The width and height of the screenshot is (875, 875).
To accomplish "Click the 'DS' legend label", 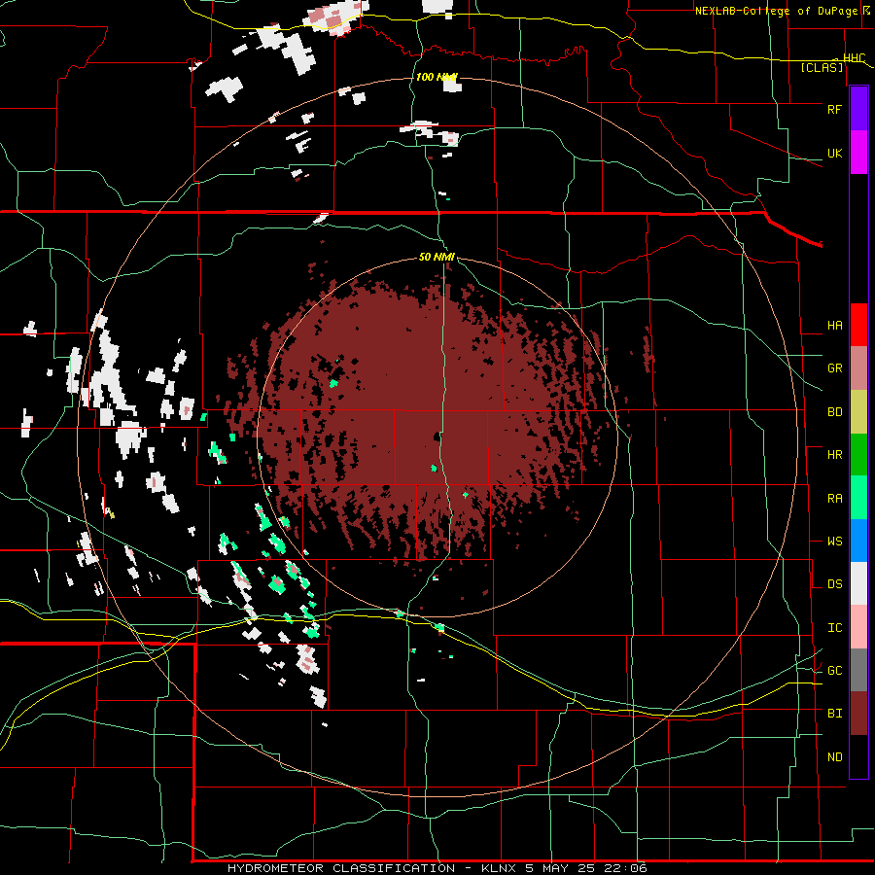I will coord(834,584).
